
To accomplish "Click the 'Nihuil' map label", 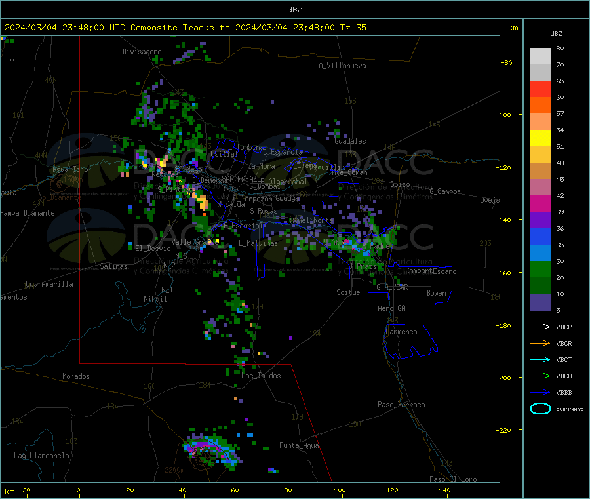I will coord(155,299).
